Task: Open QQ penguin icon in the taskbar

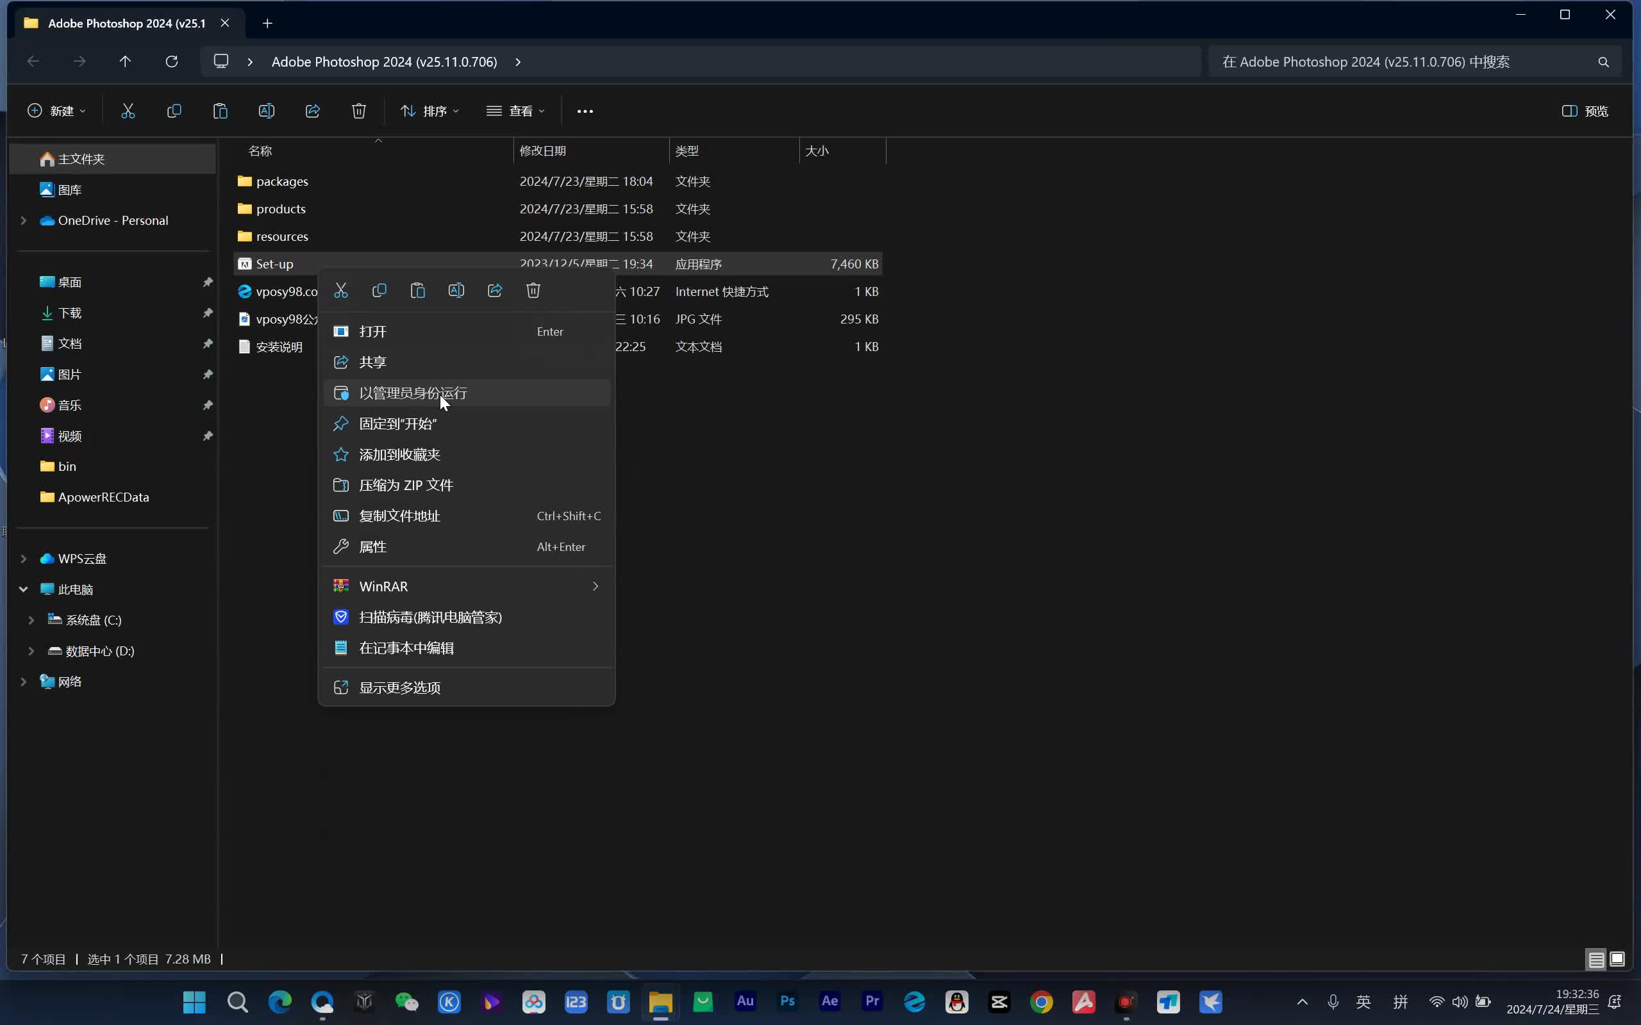Action: click(957, 1001)
